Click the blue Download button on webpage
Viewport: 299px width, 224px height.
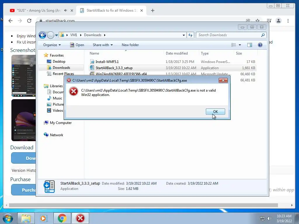(x=23, y=158)
